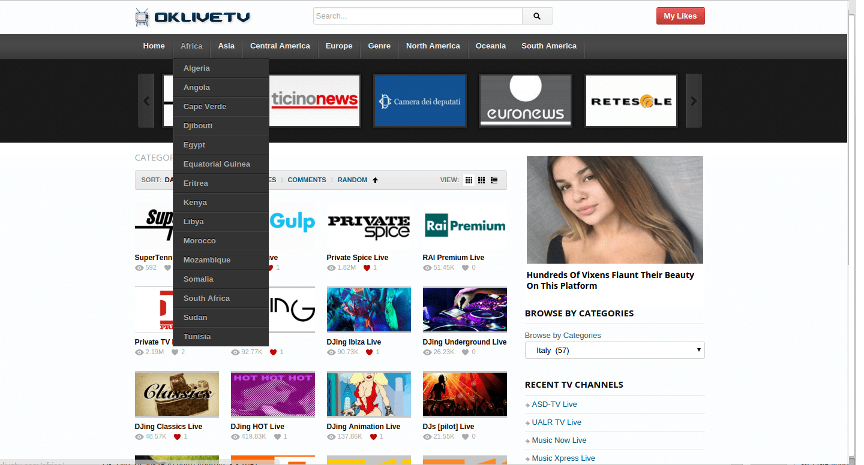Click the search magnifier button
Viewport: 864px width, 465px height.
tap(537, 16)
